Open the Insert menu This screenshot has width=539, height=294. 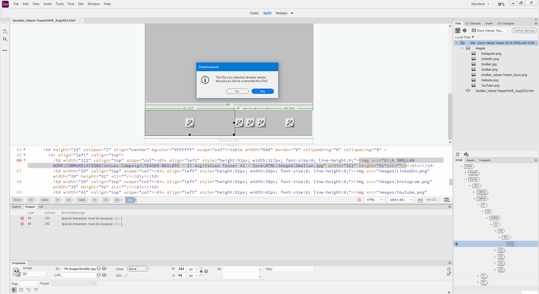pyautogui.click(x=47, y=4)
